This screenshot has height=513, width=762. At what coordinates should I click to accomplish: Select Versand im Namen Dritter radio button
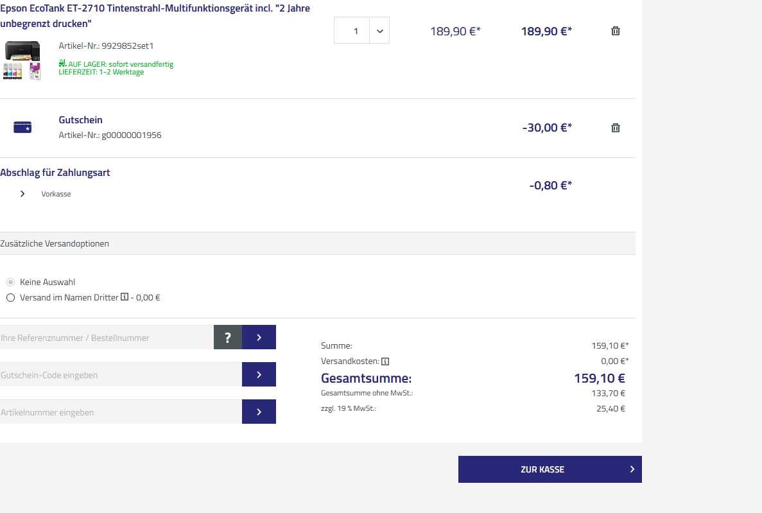point(10,297)
